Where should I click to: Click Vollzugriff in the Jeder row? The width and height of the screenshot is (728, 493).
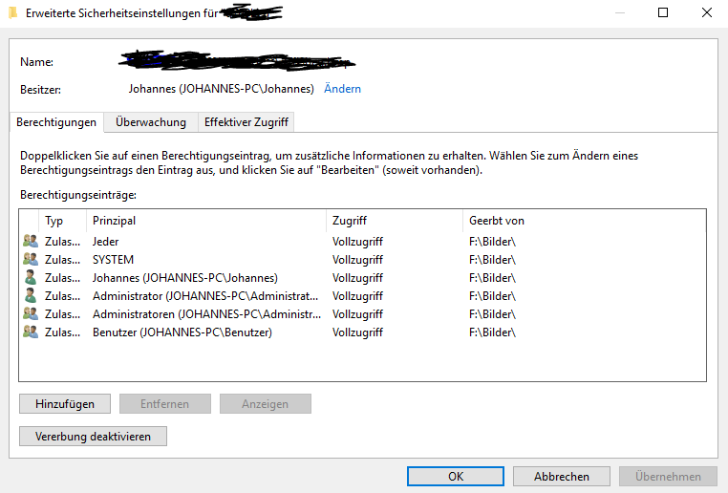(357, 242)
